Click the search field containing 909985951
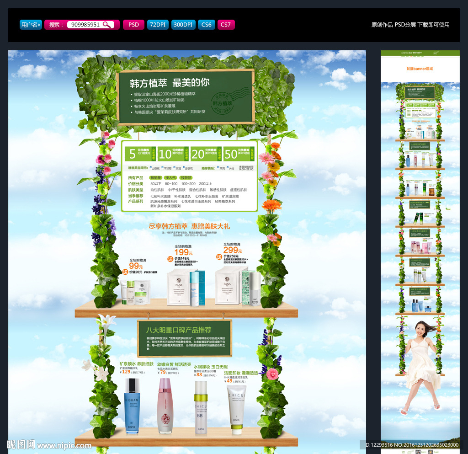This screenshot has height=454, width=468. pyautogui.click(x=90, y=25)
